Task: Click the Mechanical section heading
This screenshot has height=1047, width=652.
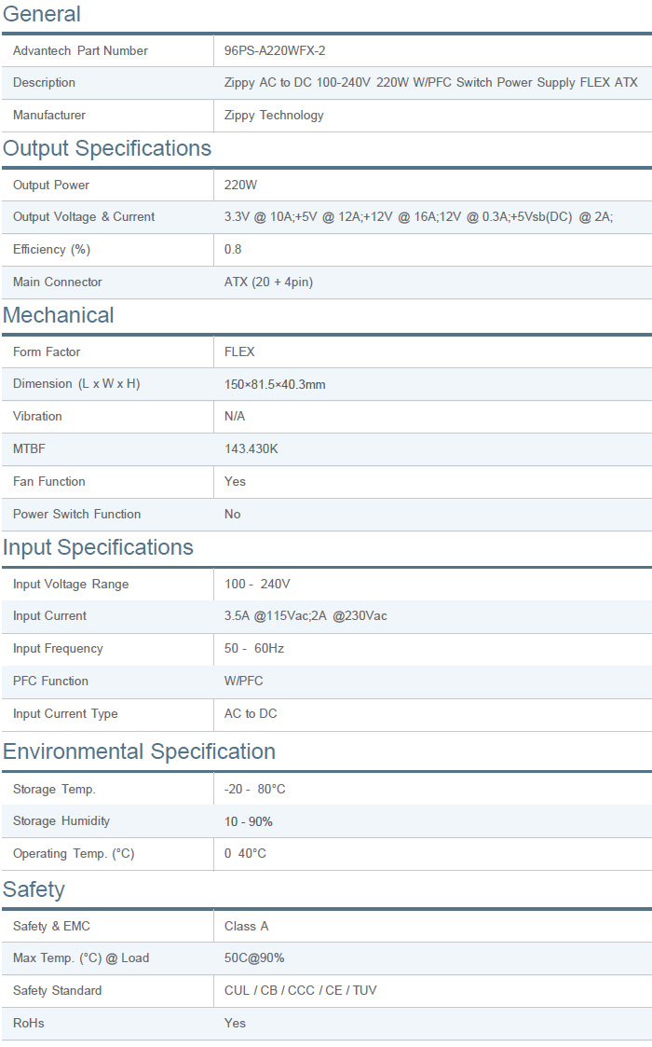Action: tap(59, 316)
